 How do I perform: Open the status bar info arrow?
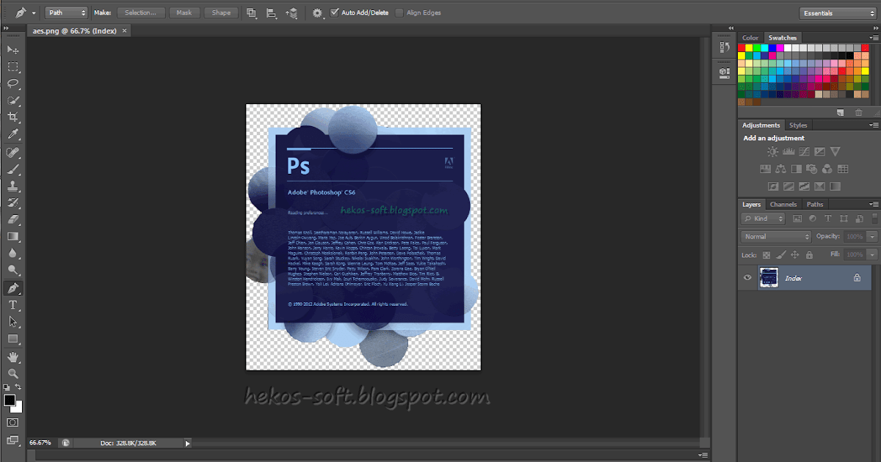[x=187, y=443]
